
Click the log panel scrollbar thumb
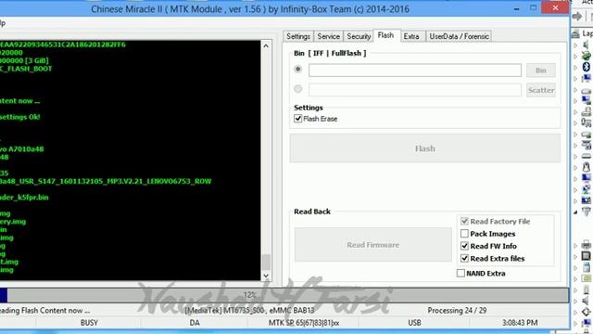click(266, 262)
